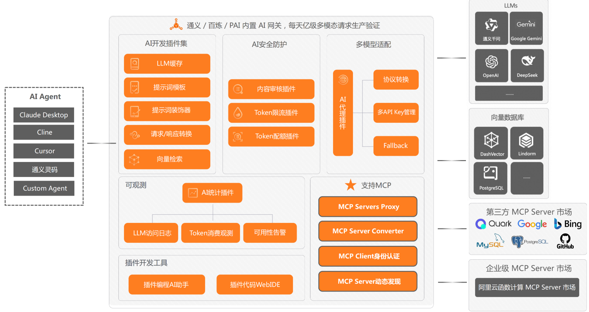Choose the Cursor agent
This screenshot has width=589, height=312.
(44, 151)
